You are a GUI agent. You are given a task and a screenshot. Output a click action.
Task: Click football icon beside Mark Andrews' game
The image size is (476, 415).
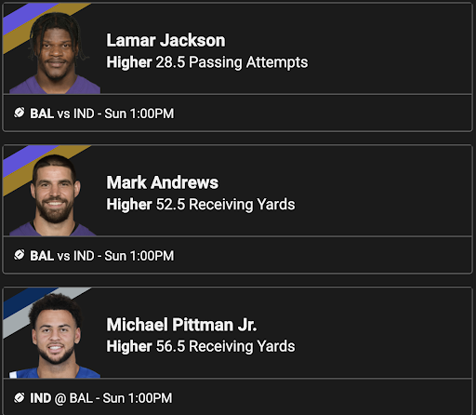[x=19, y=255]
